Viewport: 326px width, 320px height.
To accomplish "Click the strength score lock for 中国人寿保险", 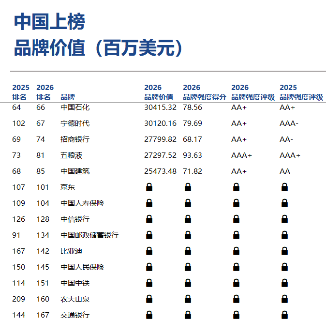I will 188,203.
